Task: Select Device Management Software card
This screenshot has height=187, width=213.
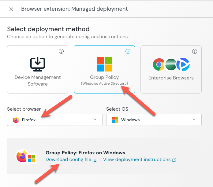Action: [x=38, y=69]
